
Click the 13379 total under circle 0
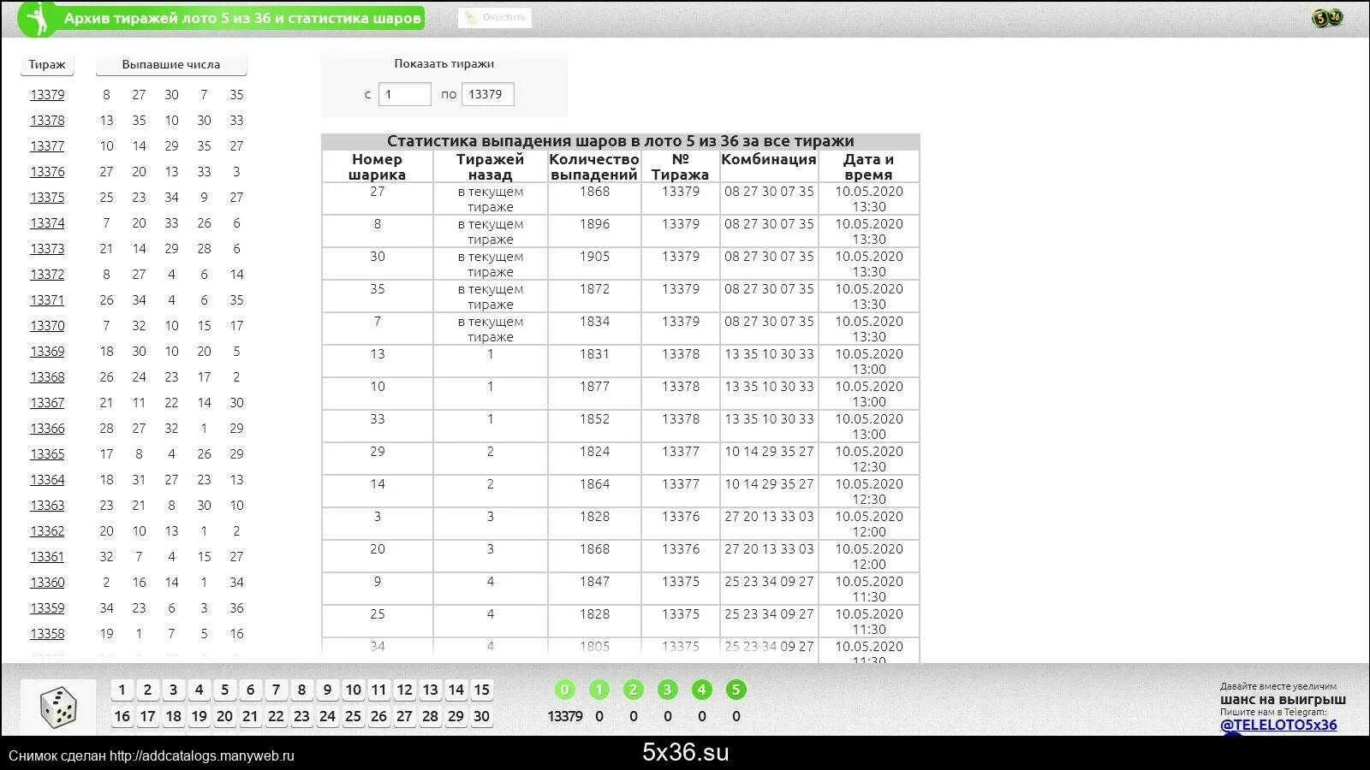[x=565, y=717]
